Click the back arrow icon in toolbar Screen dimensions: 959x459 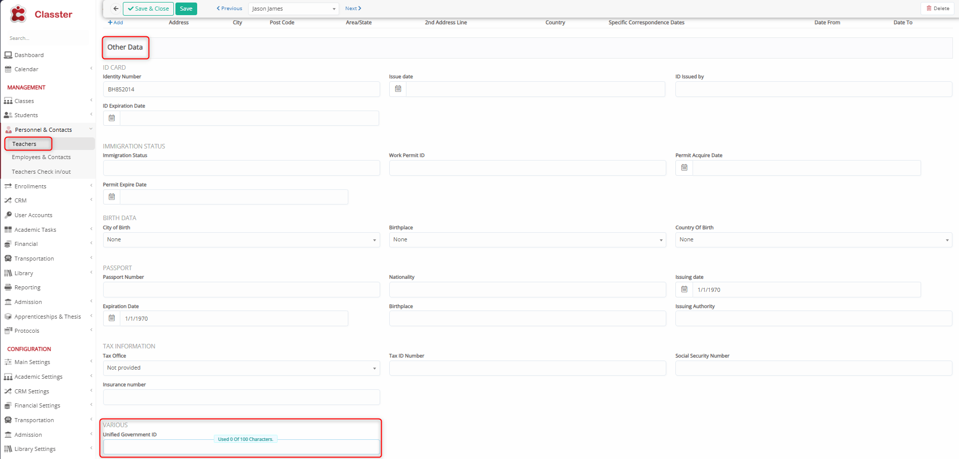click(x=116, y=9)
